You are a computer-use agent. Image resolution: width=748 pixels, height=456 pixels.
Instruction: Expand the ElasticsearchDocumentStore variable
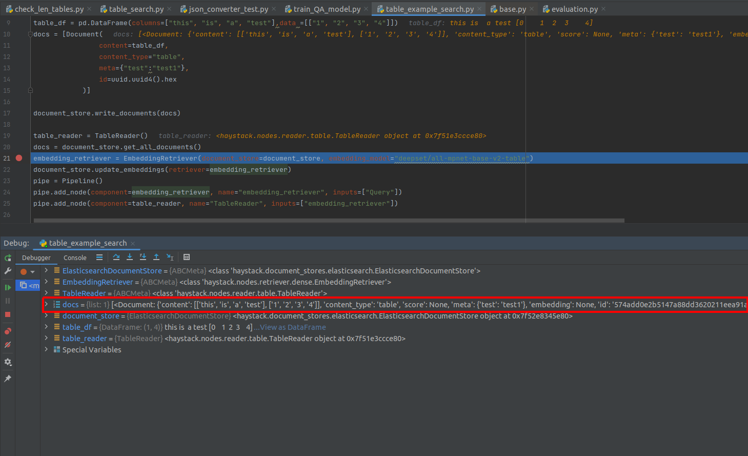click(46, 270)
